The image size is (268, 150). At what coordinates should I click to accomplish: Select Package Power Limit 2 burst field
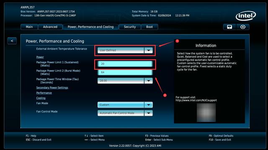[x=125, y=72]
